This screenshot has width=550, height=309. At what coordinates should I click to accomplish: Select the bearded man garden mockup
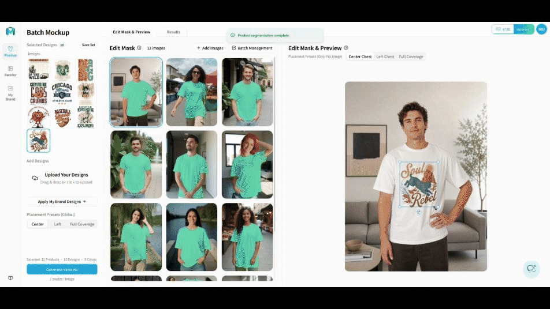point(136,164)
